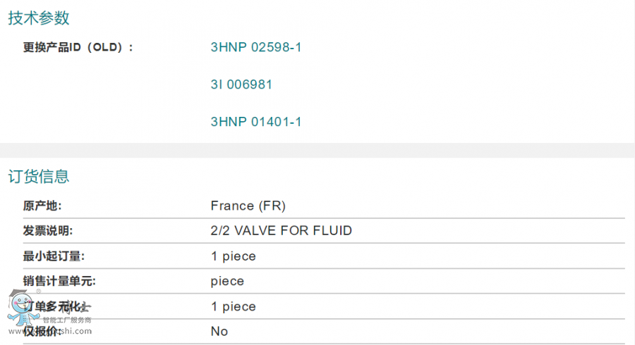Select the 2/2 VALVE FOR FLUID text
635x345 pixels.
click(281, 231)
